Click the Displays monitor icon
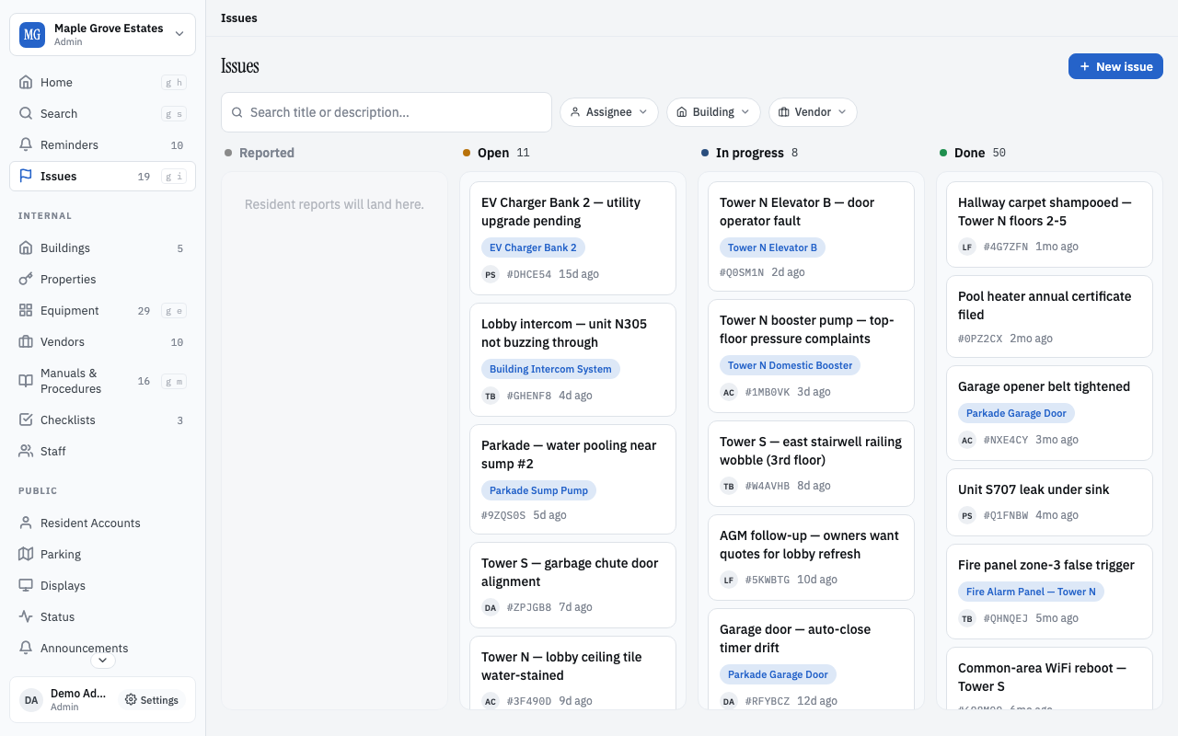Viewport: 1178px width, 736px height. (x=26, y=585)
